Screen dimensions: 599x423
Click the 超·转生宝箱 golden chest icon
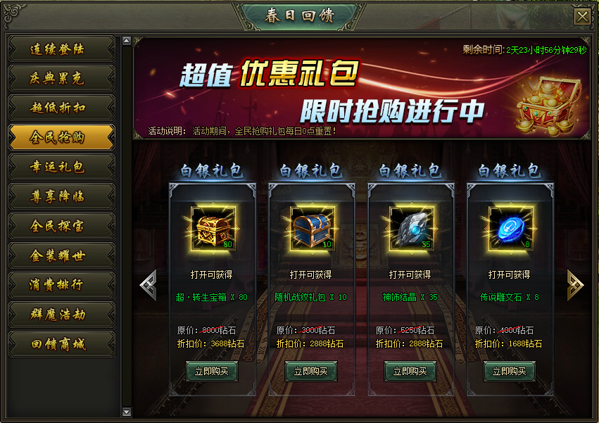point(213,229)
